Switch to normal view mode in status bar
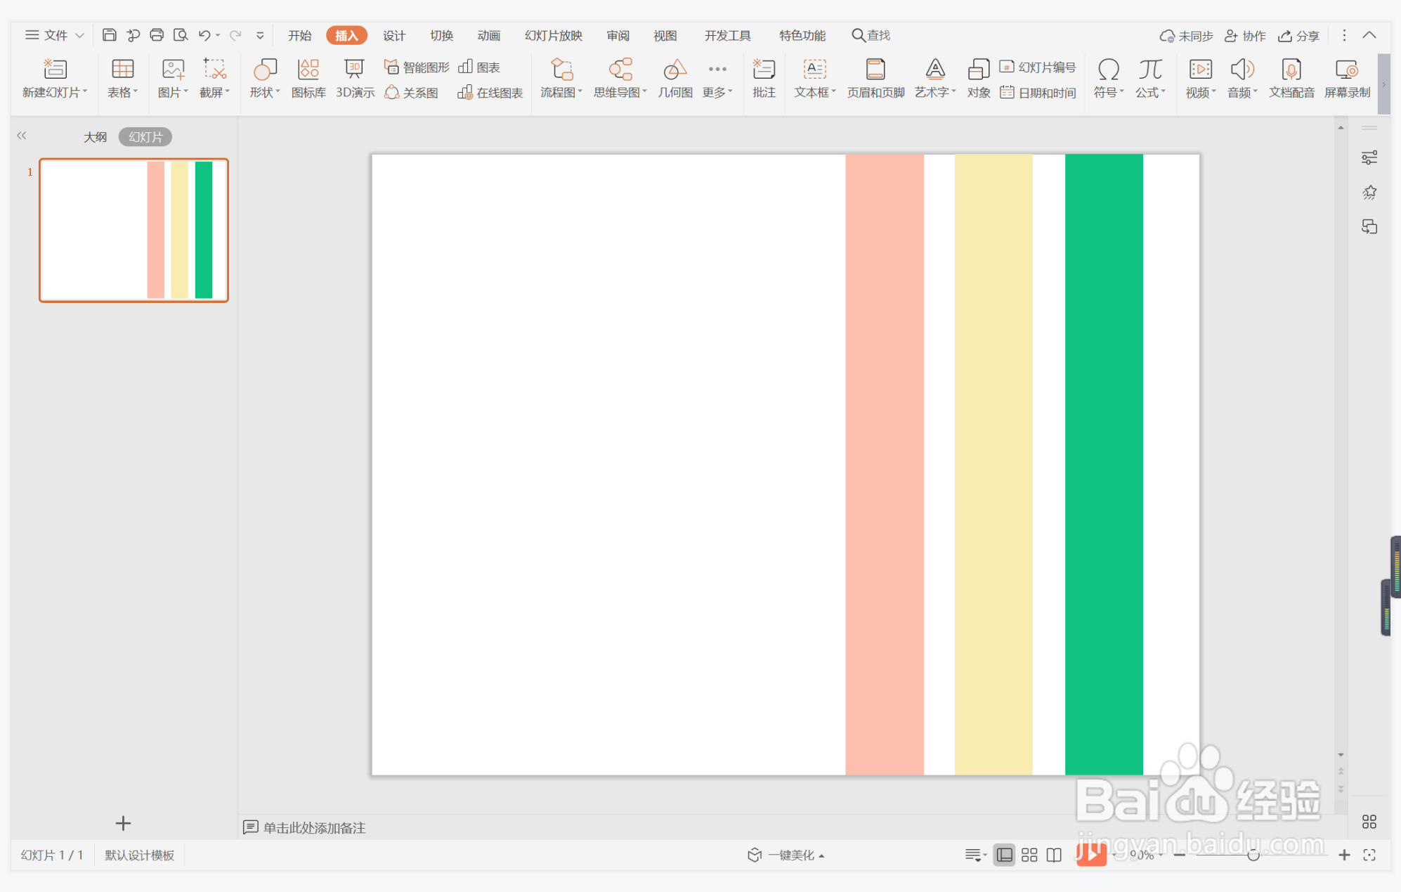The width and height of the screenshot is (1401, 892). (1005, 855)
